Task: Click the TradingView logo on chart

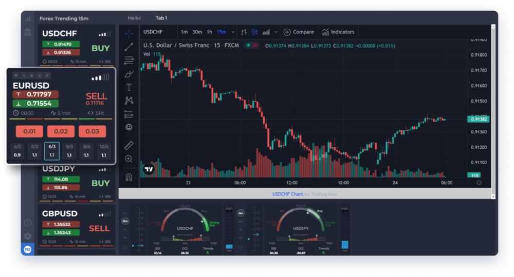Action: click(149, 169)
